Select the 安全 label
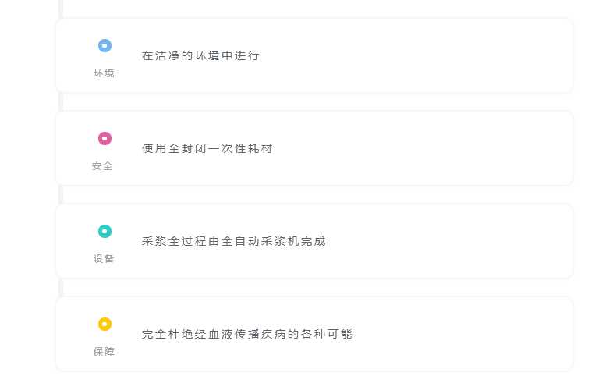592x383 pixels. point(102,166)
